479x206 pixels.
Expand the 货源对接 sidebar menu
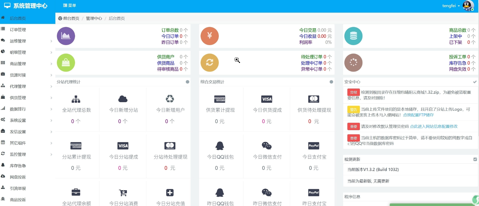27,75
